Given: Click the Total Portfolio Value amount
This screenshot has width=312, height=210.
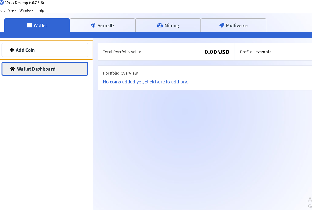Looking at the screenshot, I should click(217, 52).
